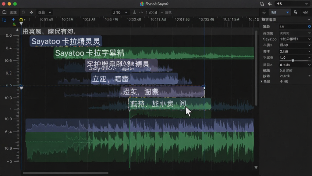
Task: Click the FIN button in the top-right
Action: 305,12
